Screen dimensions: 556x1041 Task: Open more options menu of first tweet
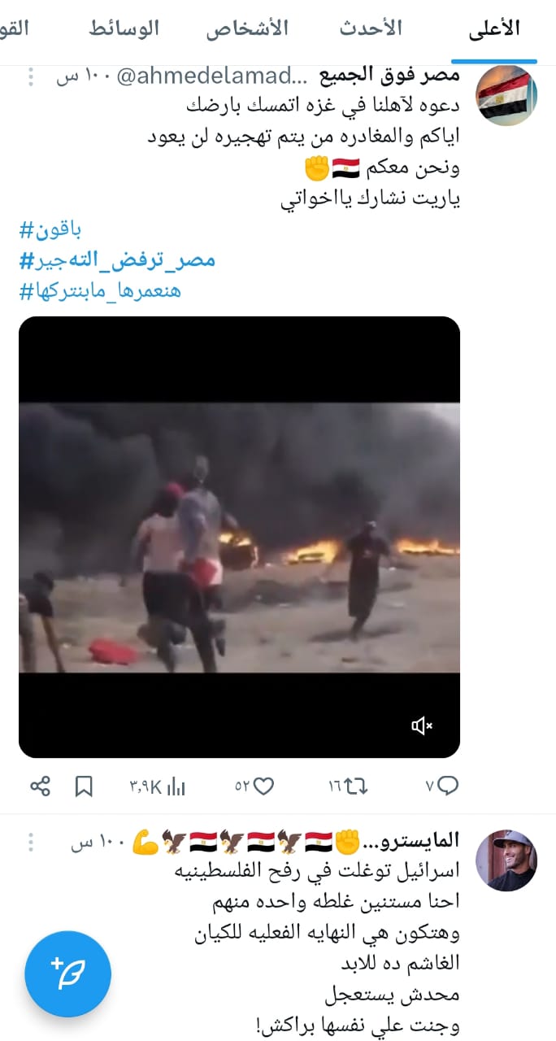(31, 77)
